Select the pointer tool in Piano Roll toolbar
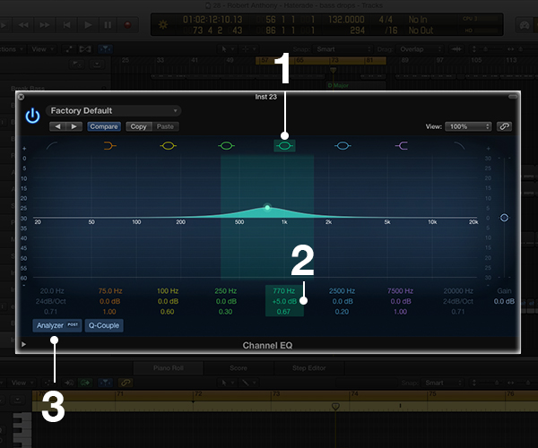This screenshot has height=448, width=538. pyautogui.click(x=226, y=383)
